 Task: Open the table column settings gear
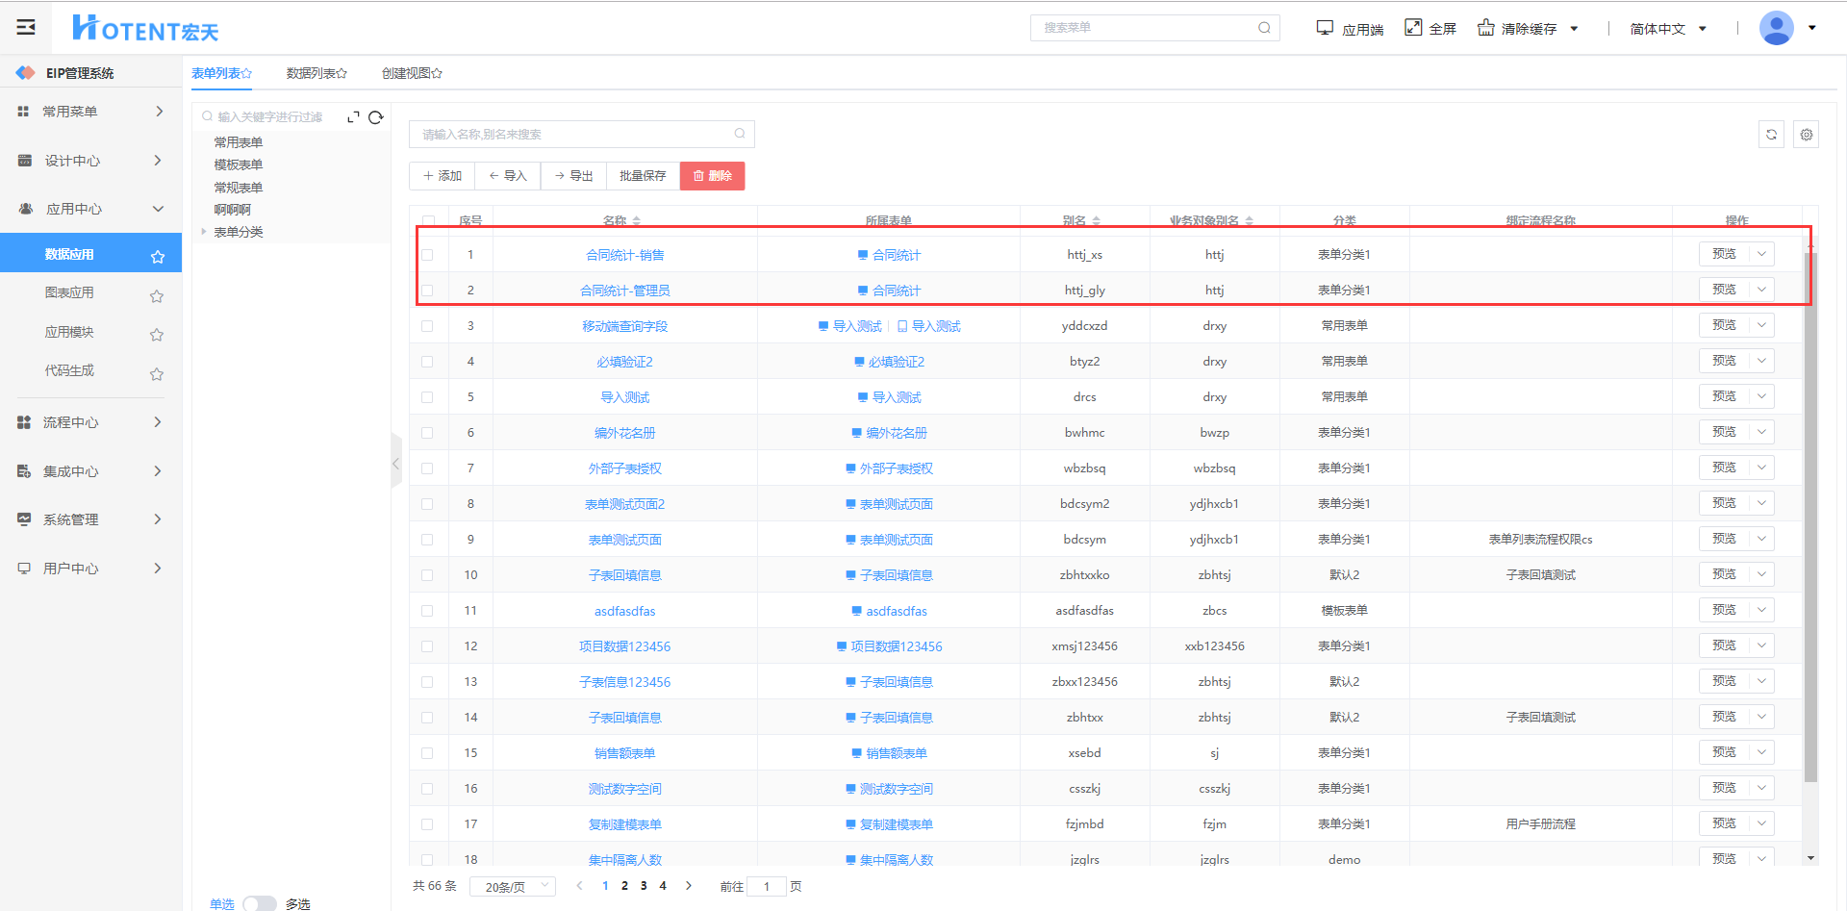click(1807, 135)
